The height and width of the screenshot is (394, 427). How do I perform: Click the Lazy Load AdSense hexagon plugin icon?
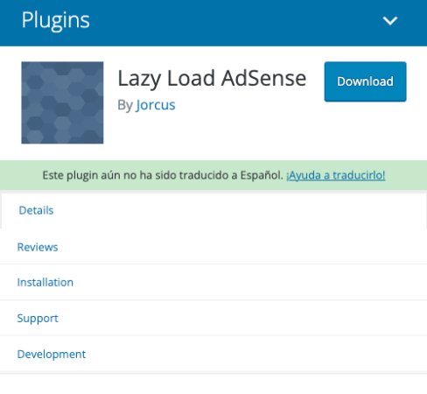[x=62, y=102]
